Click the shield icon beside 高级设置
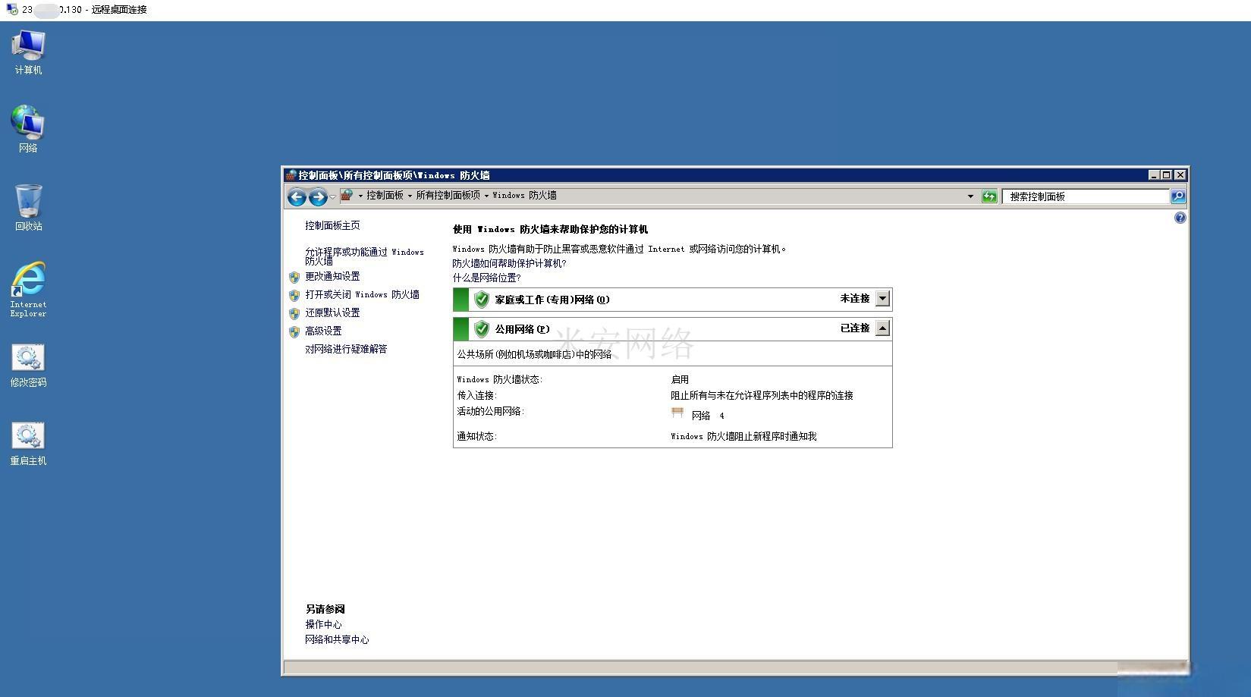This screenshot has width=1251, height=697. (294, 331)
